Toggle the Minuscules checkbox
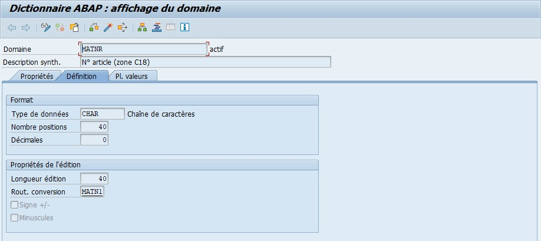 pyautogui.click(x=15, y=218)
